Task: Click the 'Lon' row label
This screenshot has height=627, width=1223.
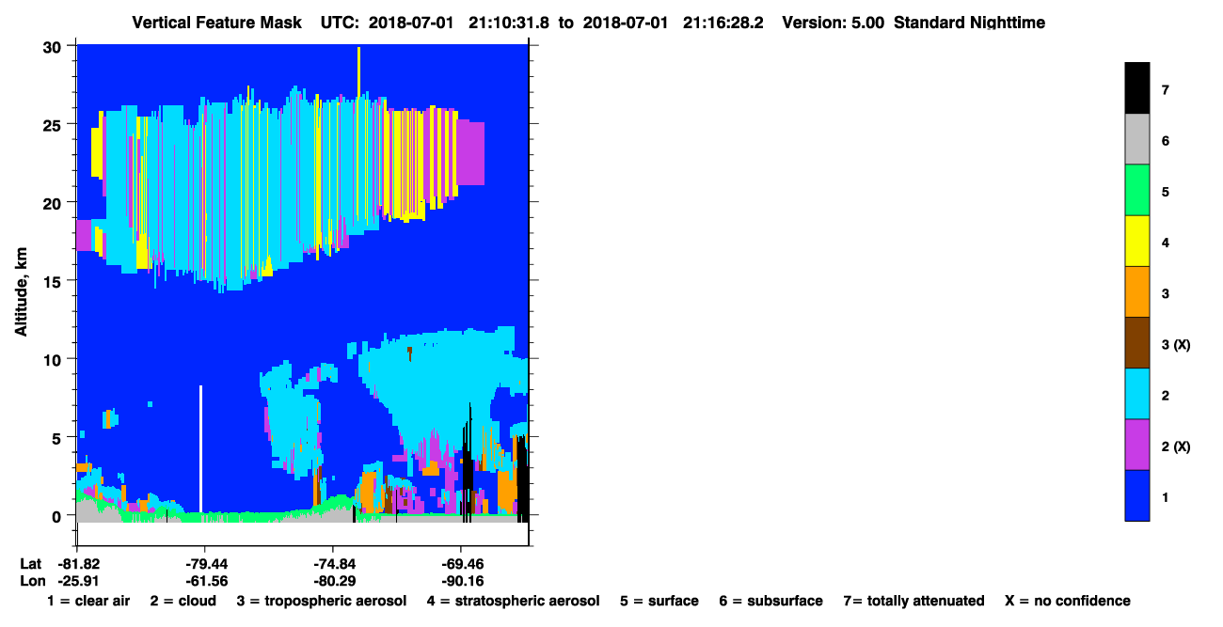Action: 31,581
